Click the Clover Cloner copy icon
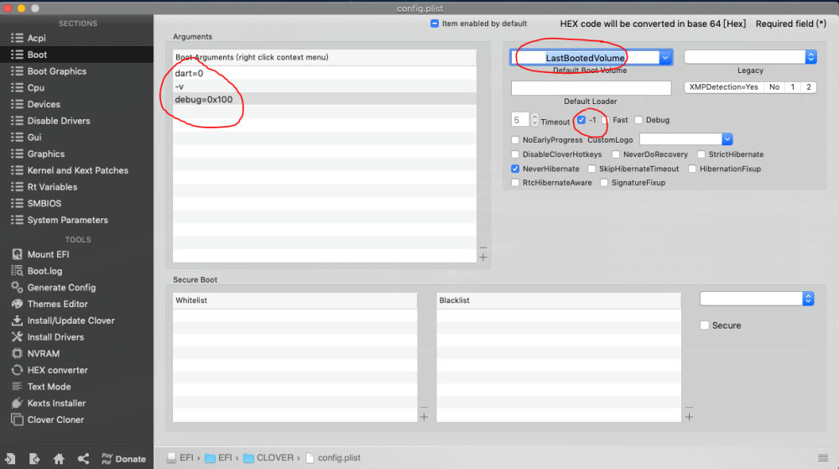 pyautogui.click(x=17, y=419)
